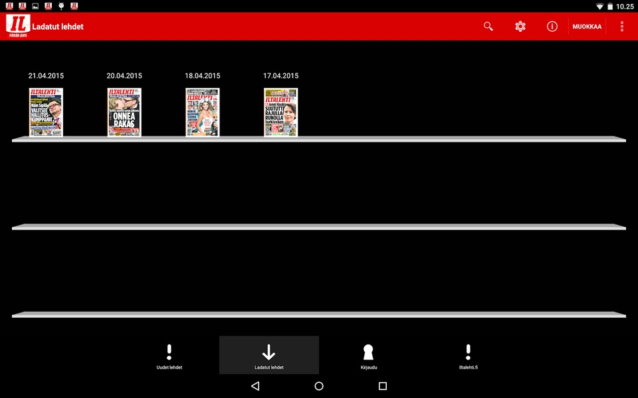Tap the 10.25 clock in status bar
This screenshot has height=398, width=638.
coord(625,6)
